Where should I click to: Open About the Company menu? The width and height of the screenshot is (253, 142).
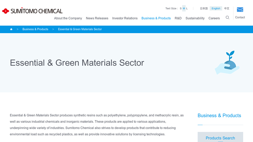[68, 18]
